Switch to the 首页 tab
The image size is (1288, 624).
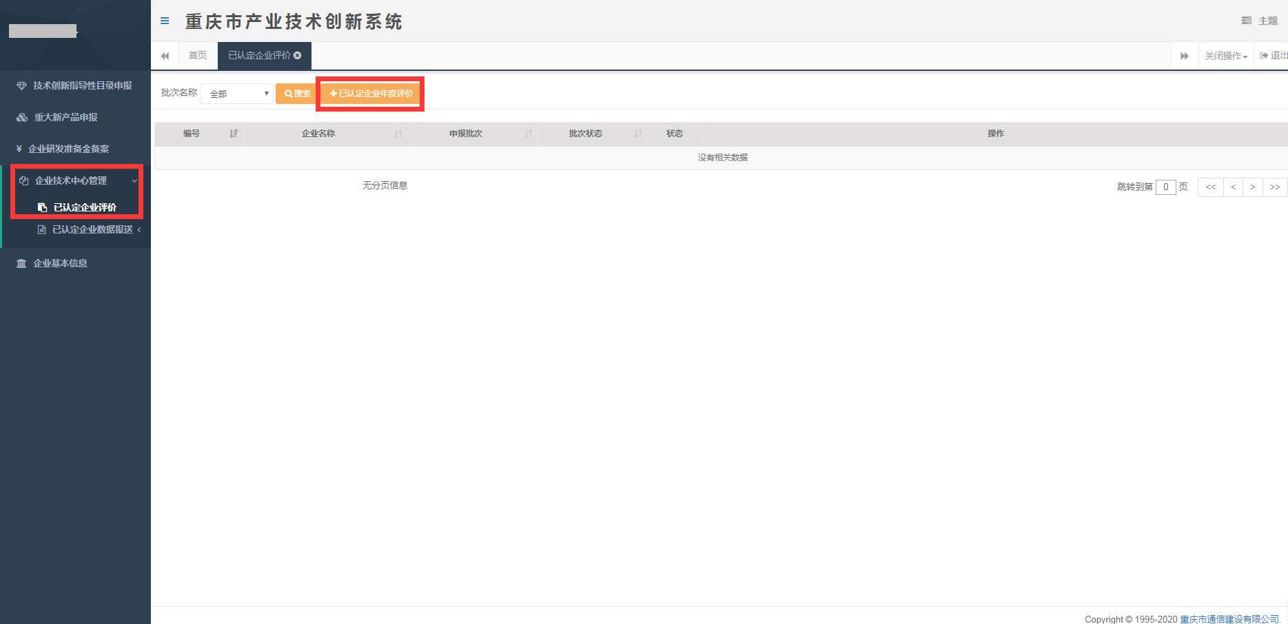click(198, 55)
